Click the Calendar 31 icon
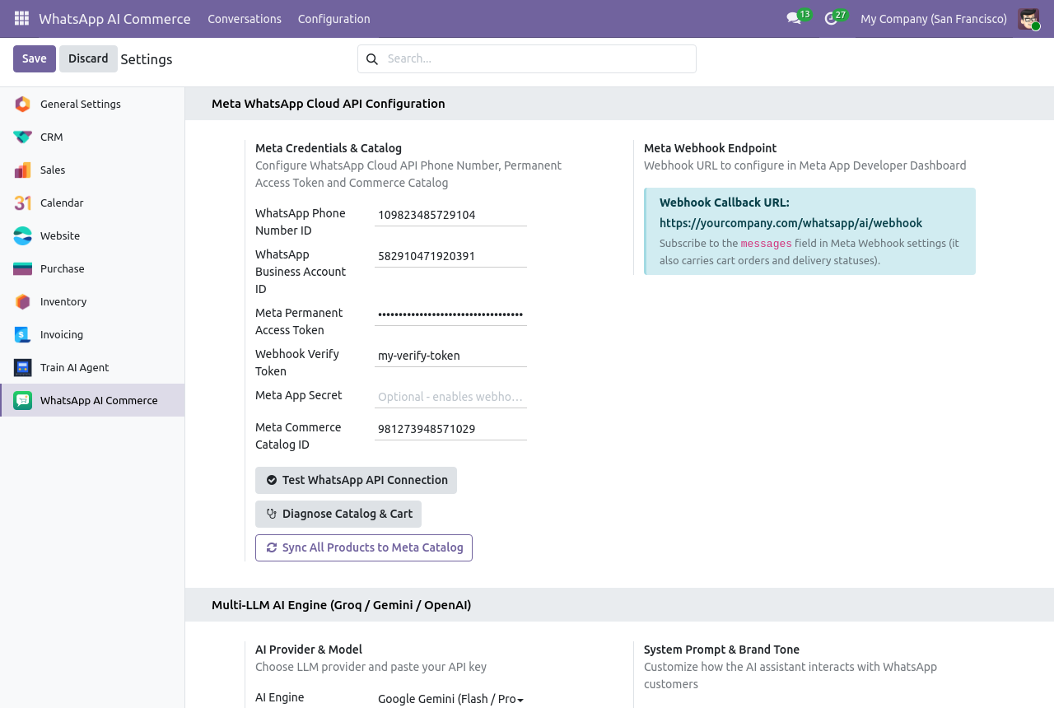The height and width of the screenshot is (708, 1054). [x=23, y=203]
